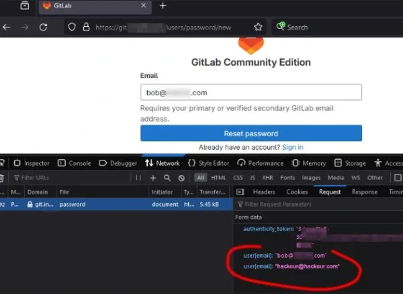Toggle the Images request filter
The image size is (403, 294).
pyautogui.click(x=311, y=178)
